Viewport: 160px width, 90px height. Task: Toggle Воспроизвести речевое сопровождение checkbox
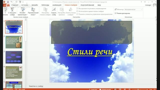[77, 8]
